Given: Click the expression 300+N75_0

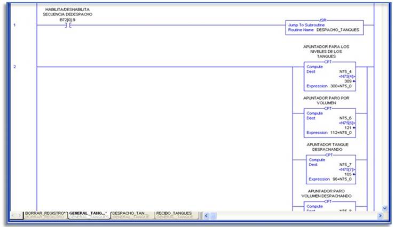Looking at the screenshot, I should point(341,86).
